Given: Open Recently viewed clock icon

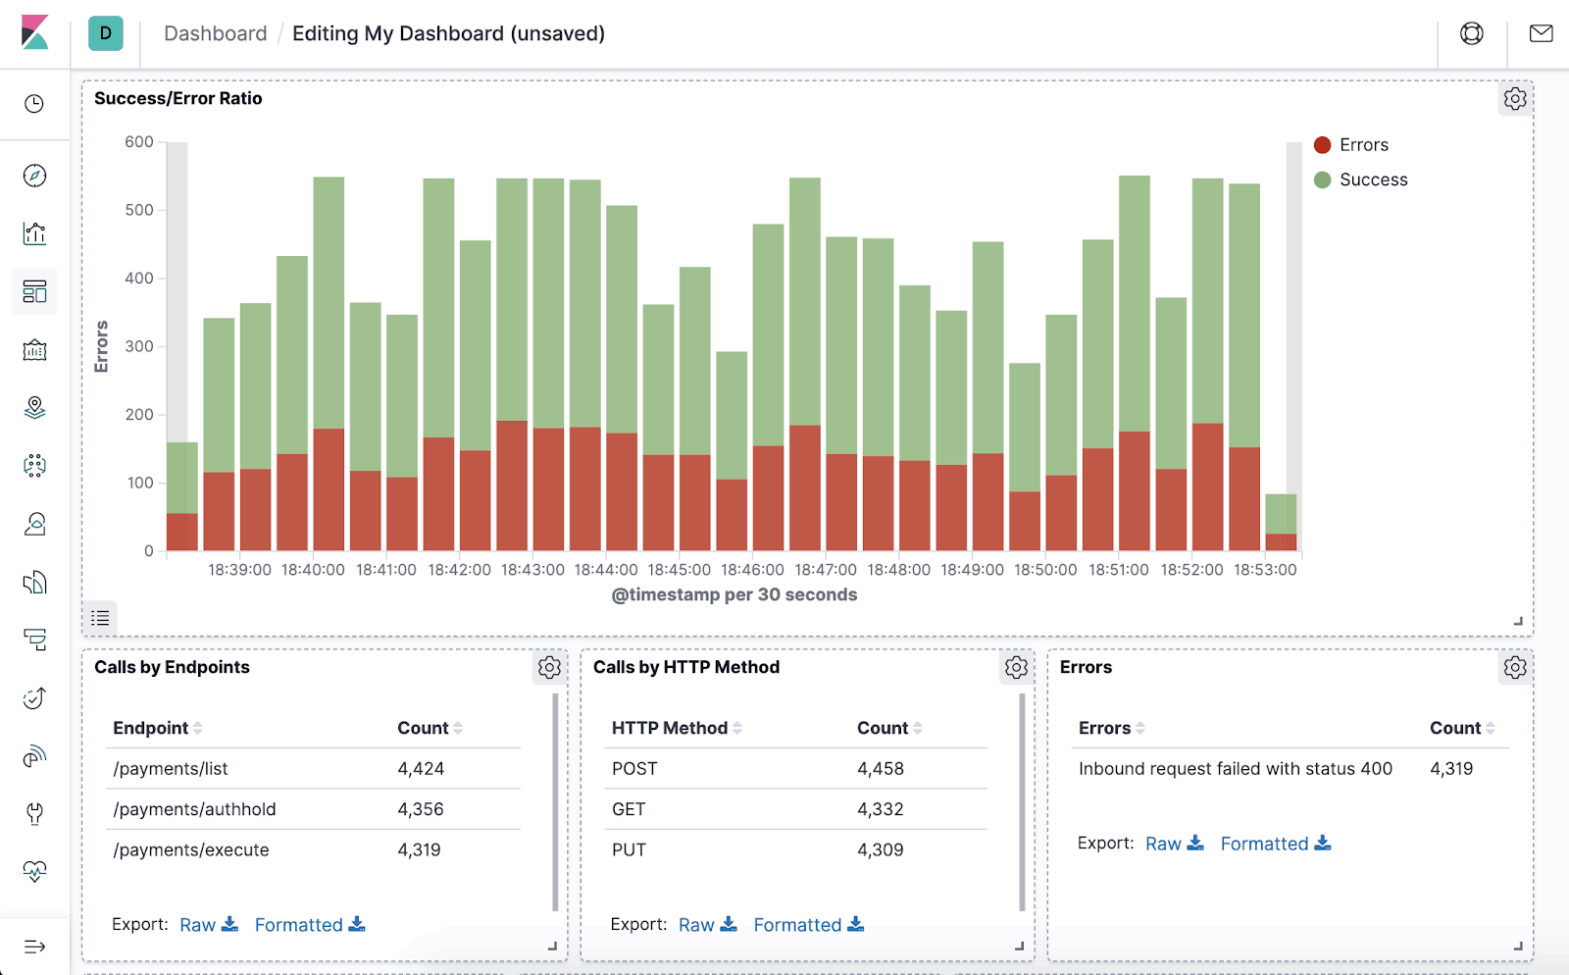Looking at the screenshot, I should 34,103.
